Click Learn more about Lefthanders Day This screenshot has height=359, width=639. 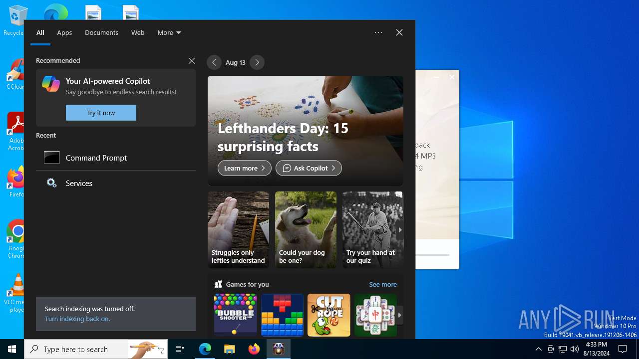point(245,168)
